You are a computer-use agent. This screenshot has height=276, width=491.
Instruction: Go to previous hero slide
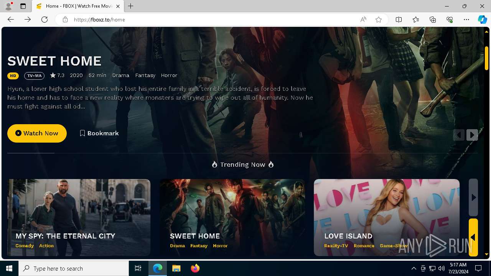pyautogui.click(x=459, y=135)
